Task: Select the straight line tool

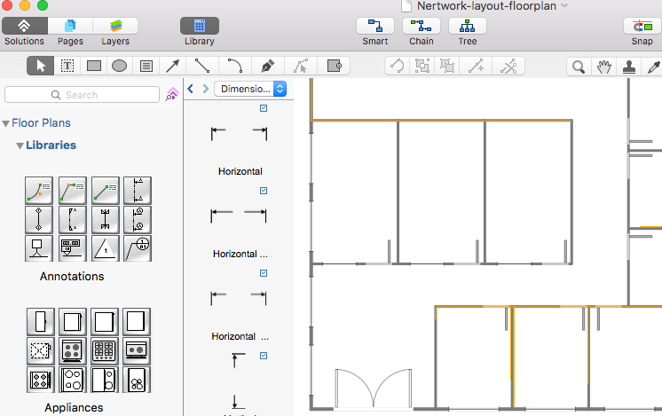Action: [201, 67]
